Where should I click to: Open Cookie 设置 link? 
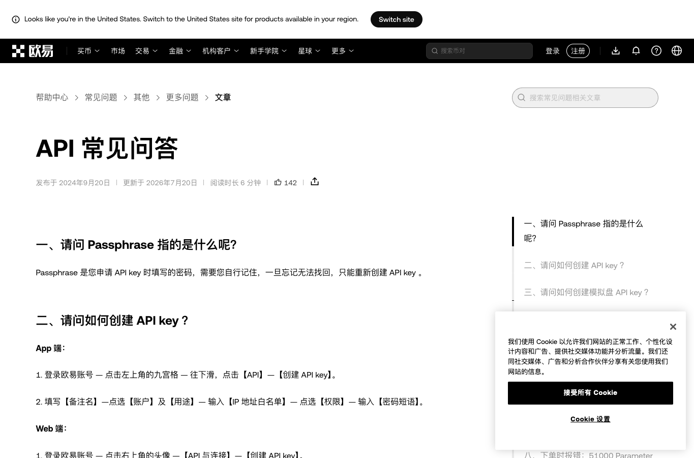tap(590, 419)
